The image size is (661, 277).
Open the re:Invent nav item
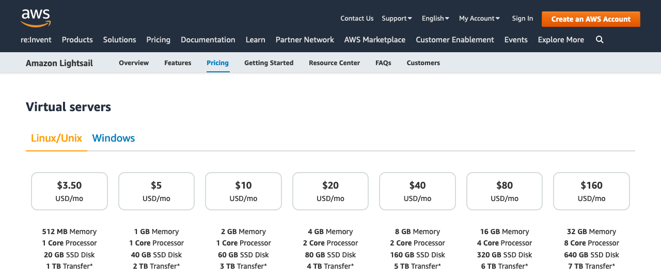[36, 39]
